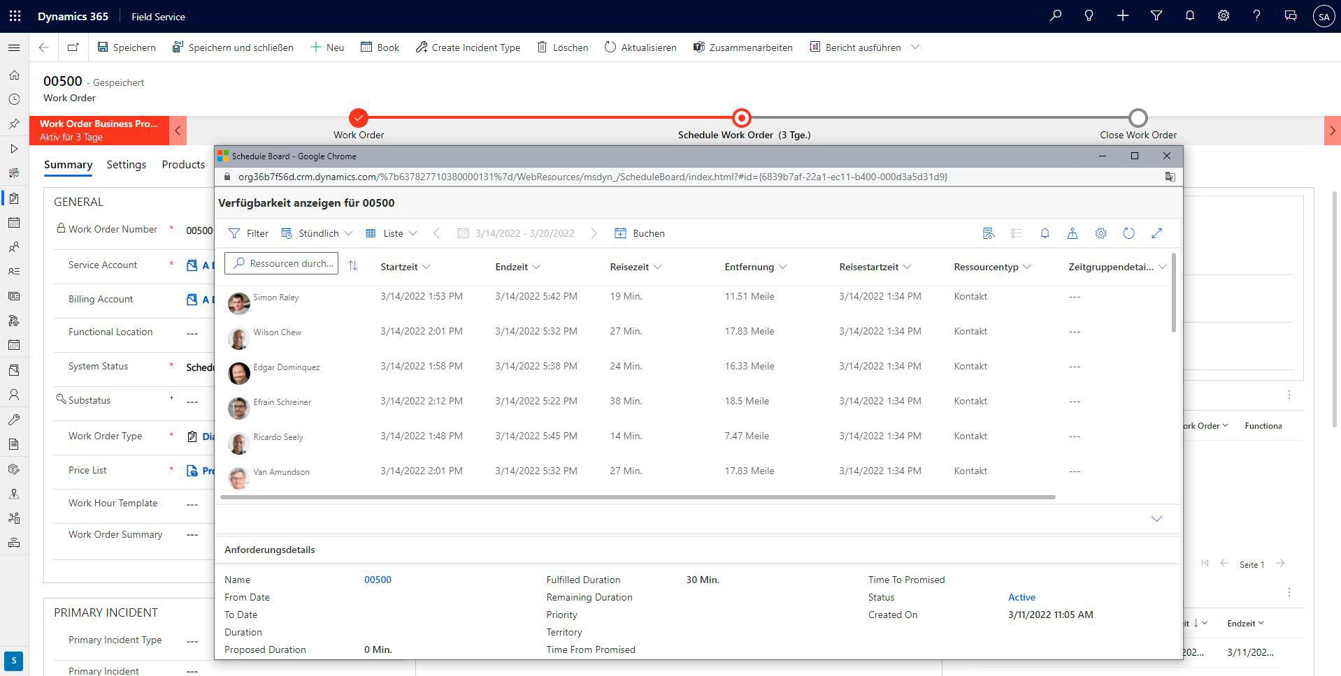Open the SA user account avatar

pos(1323,16)
